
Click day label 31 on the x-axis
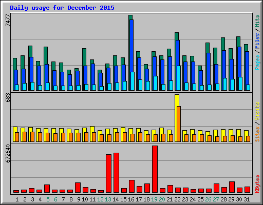coord(247,199)
